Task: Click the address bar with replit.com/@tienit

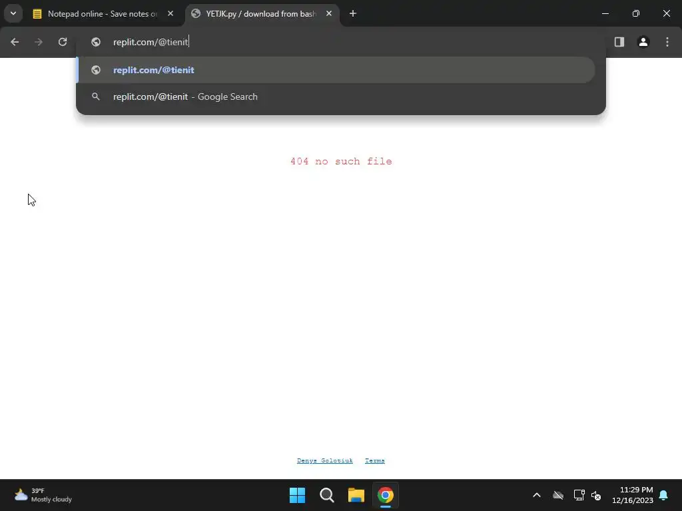Action: 341,42
